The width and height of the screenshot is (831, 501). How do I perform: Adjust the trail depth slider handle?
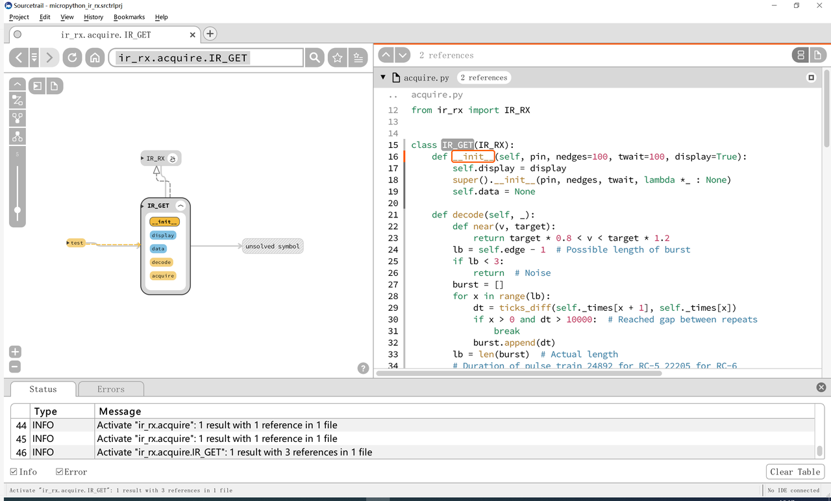click(x=18, y=210)
